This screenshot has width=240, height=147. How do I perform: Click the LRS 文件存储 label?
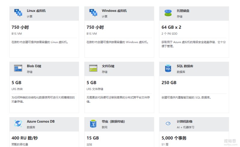point(95,89)
